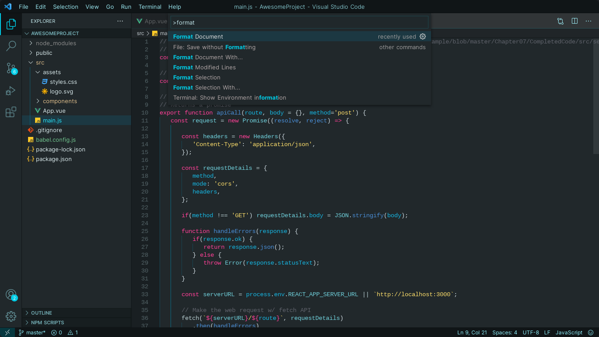Expand the node_modules folder
The width and height of the screenshot is (599, 337).
pos(76,43)
